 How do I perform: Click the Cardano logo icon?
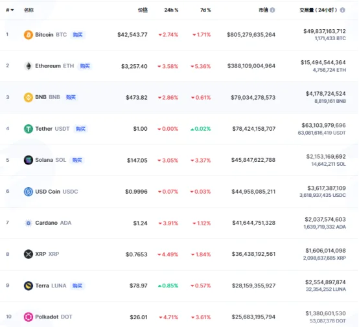point(29,223)
